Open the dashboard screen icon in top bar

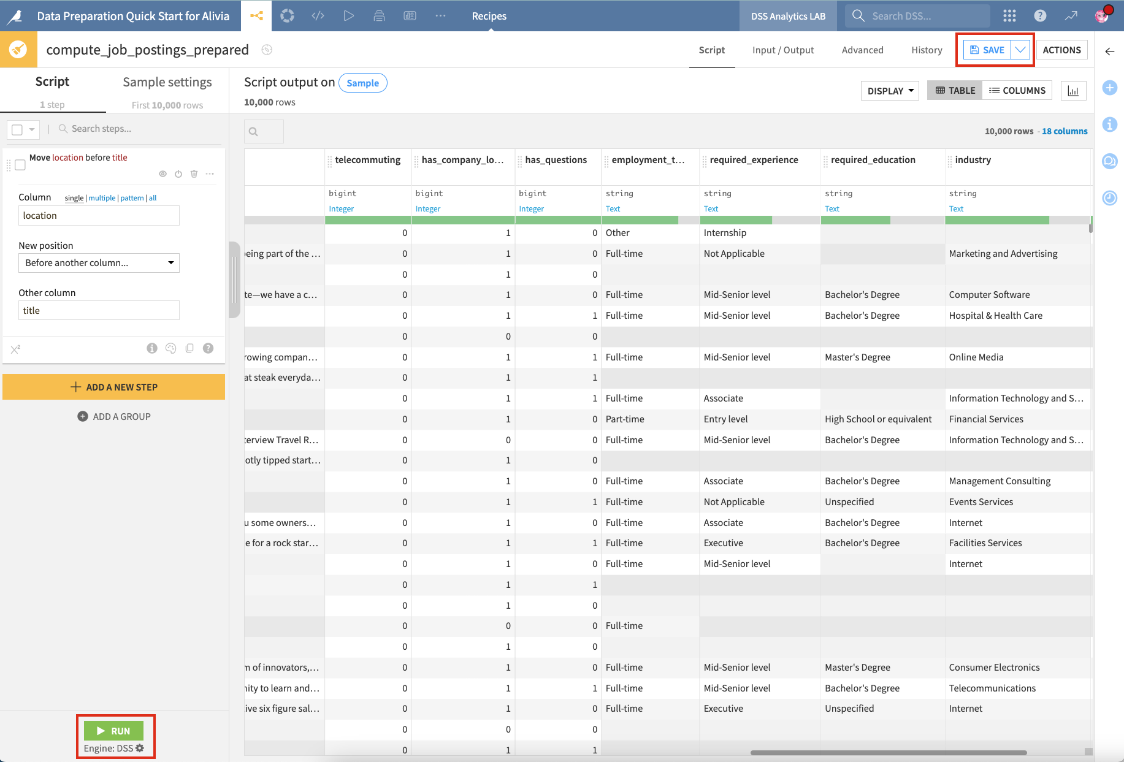410,16
